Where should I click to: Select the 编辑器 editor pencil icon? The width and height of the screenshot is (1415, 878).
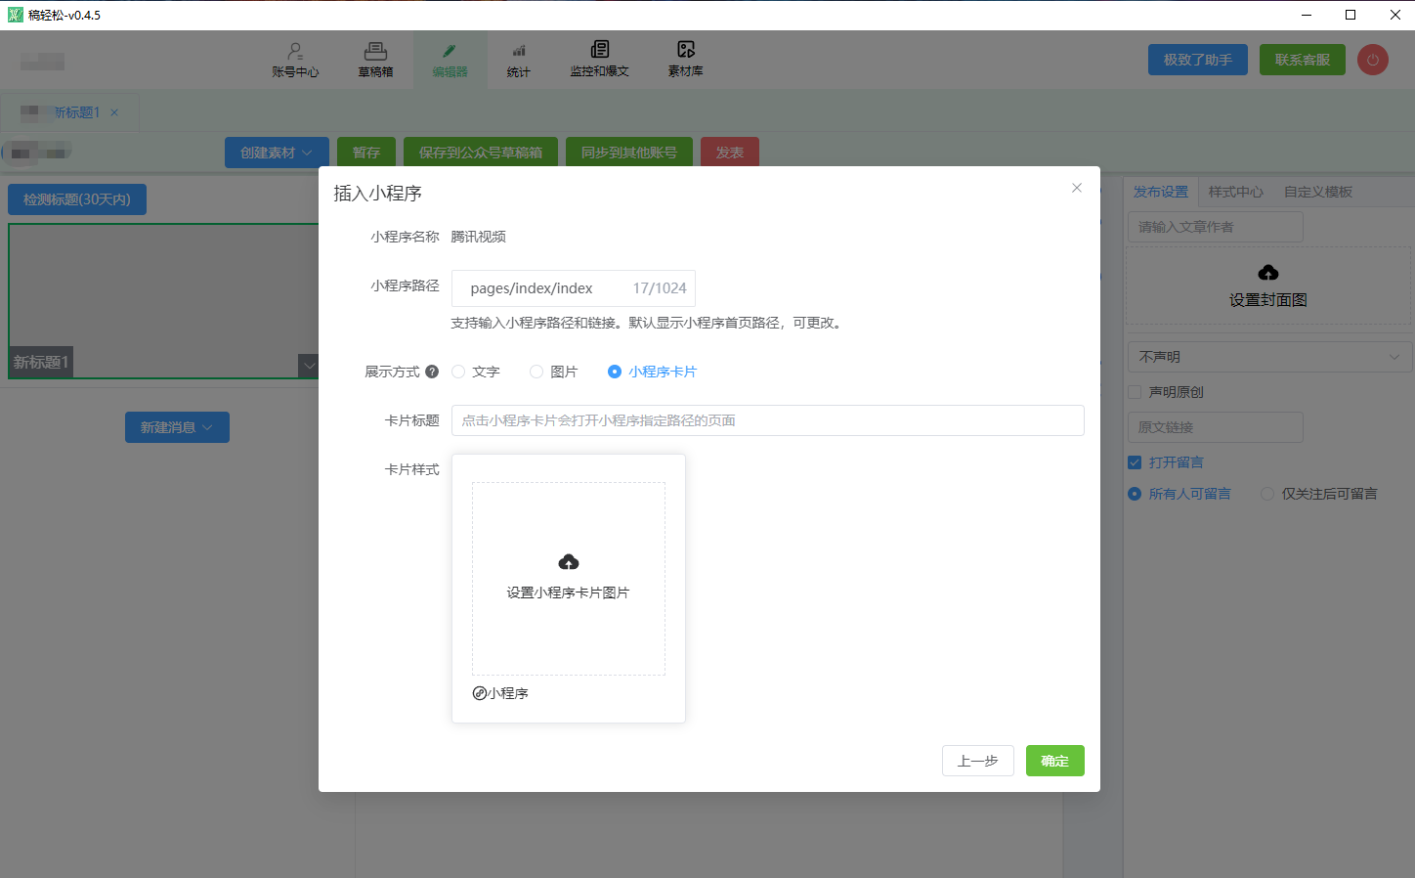click(450, 51)
